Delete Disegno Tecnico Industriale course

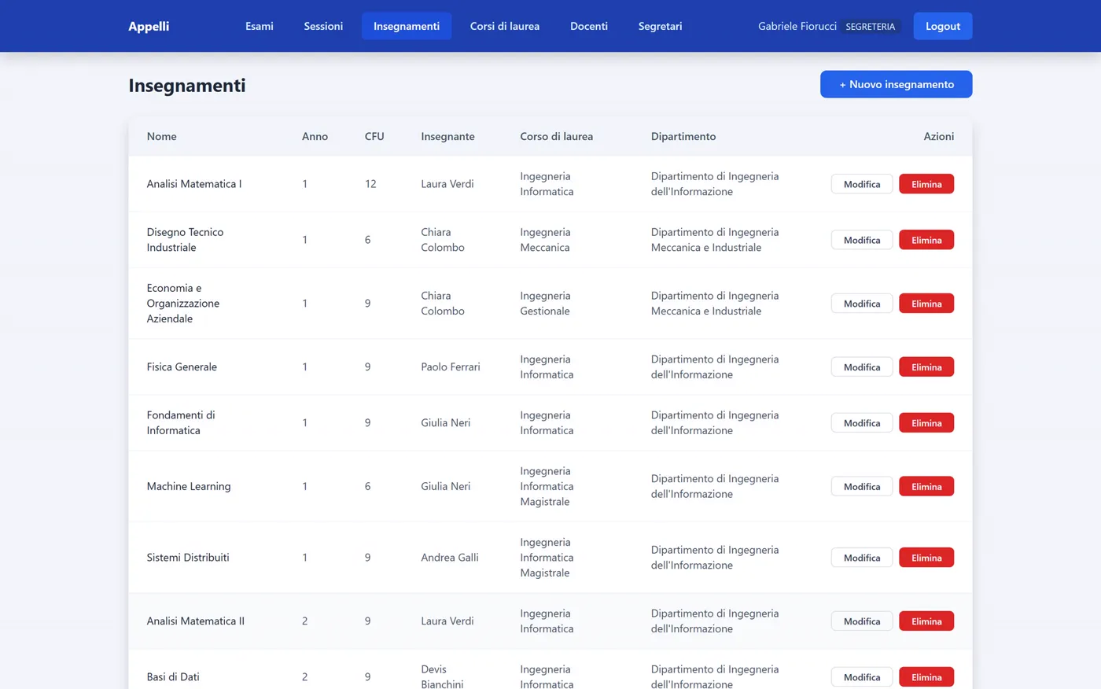coord(926,240)
